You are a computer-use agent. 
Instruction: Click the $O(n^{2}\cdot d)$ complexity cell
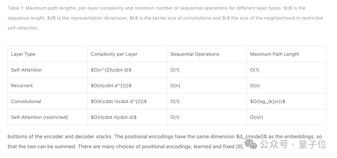pyautogui.click(x=127, y=70)
